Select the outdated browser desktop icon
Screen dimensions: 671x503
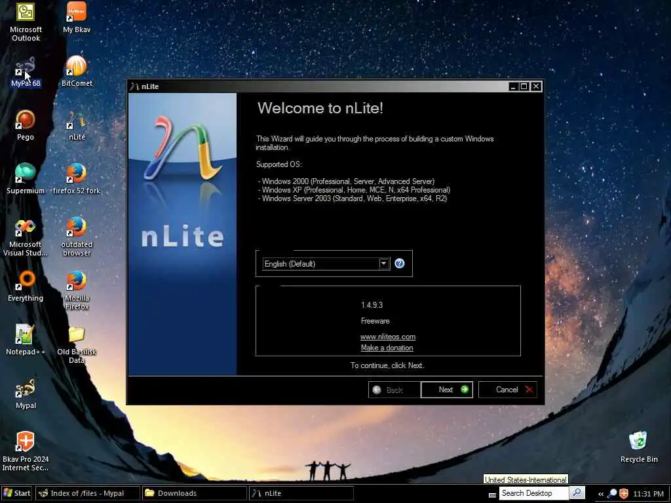pyautogui.click(x=77, y=236)
